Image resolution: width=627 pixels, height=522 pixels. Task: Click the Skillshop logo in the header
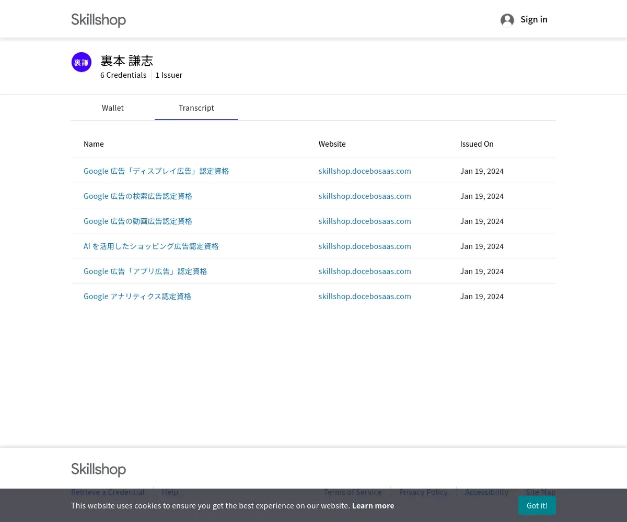pyautogui.click(x=98, y=20)
